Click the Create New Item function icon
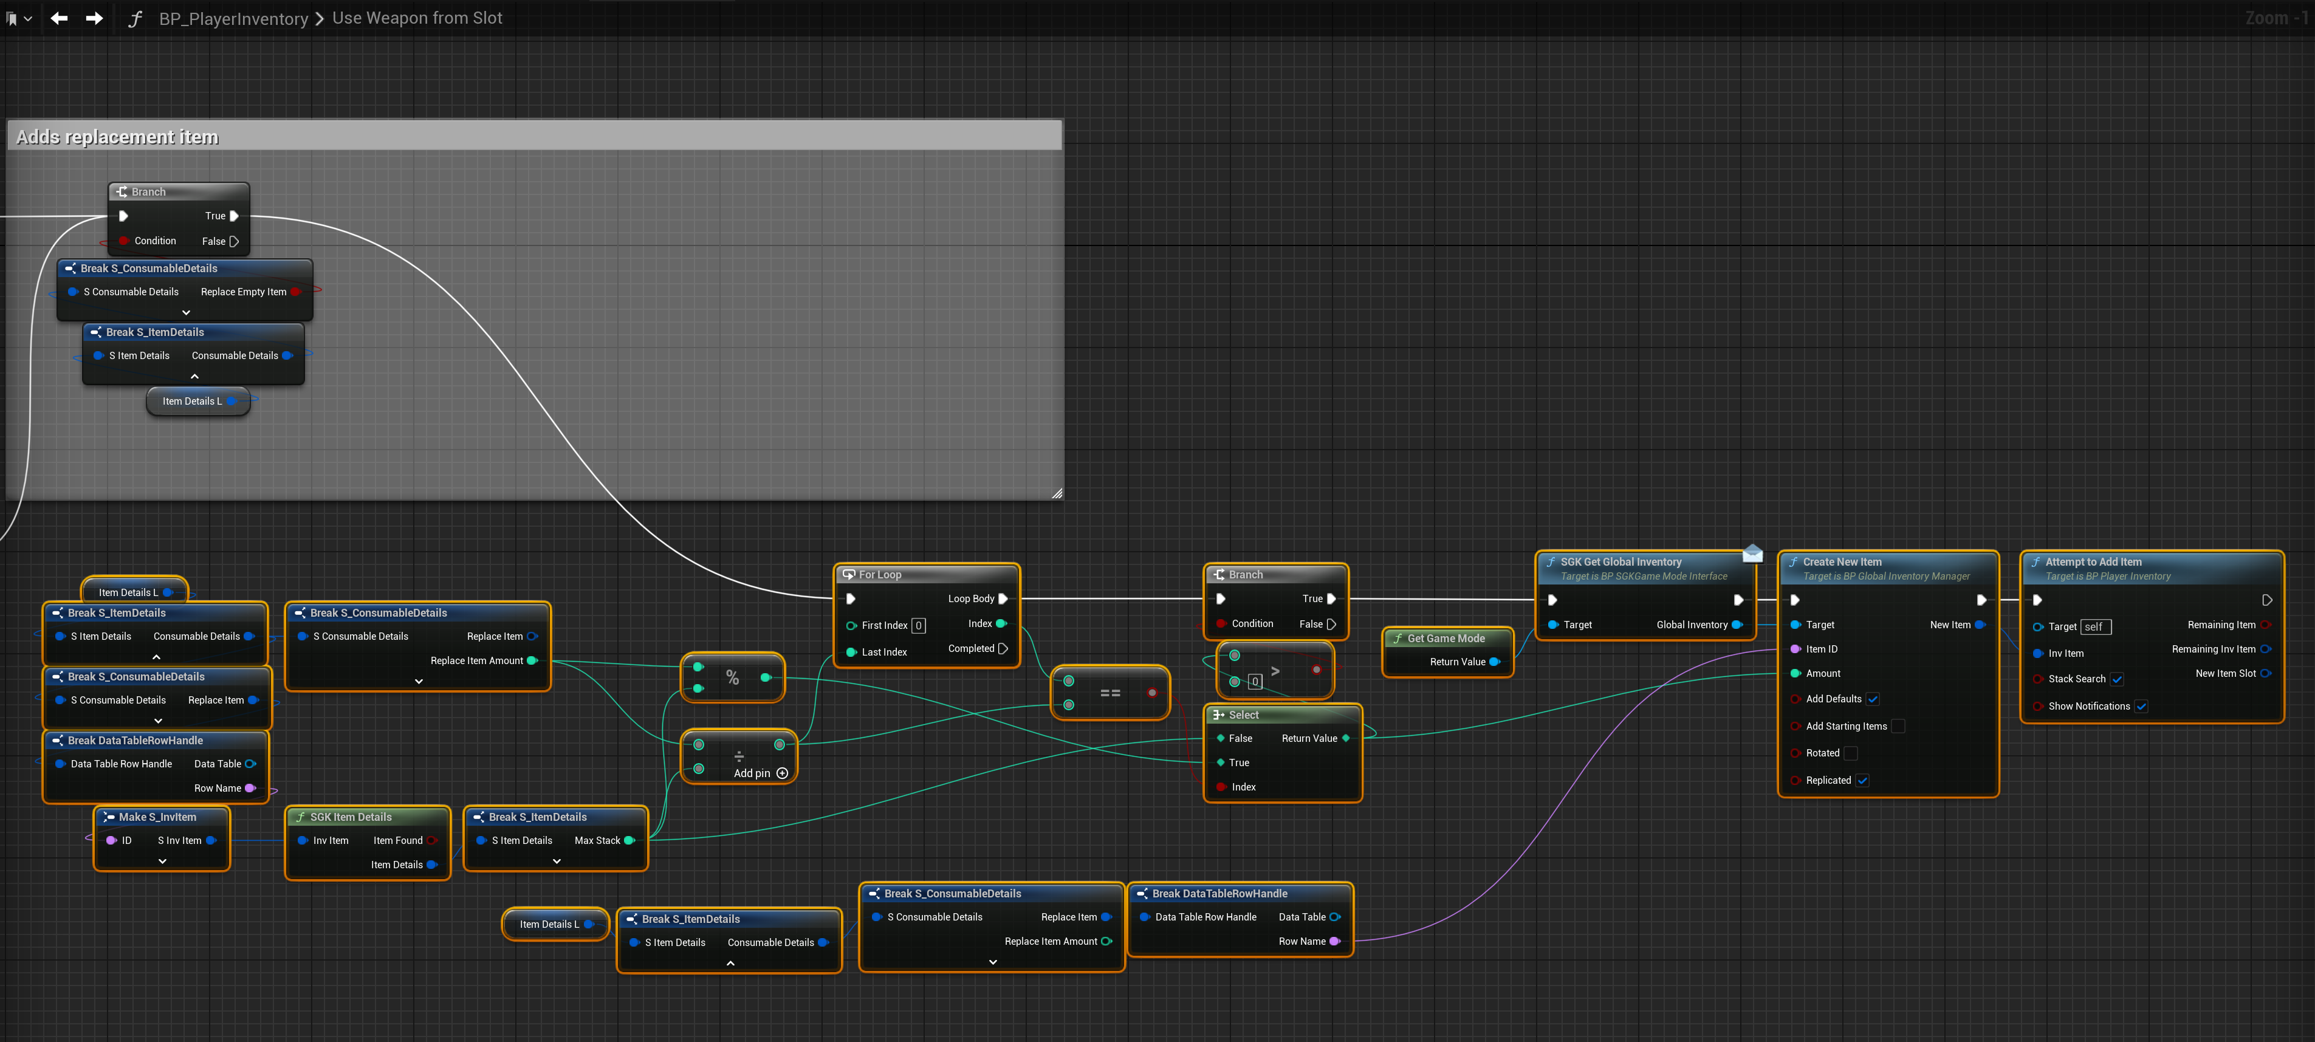The height and width of the screenshot is (1042, 2315). 1793,563
